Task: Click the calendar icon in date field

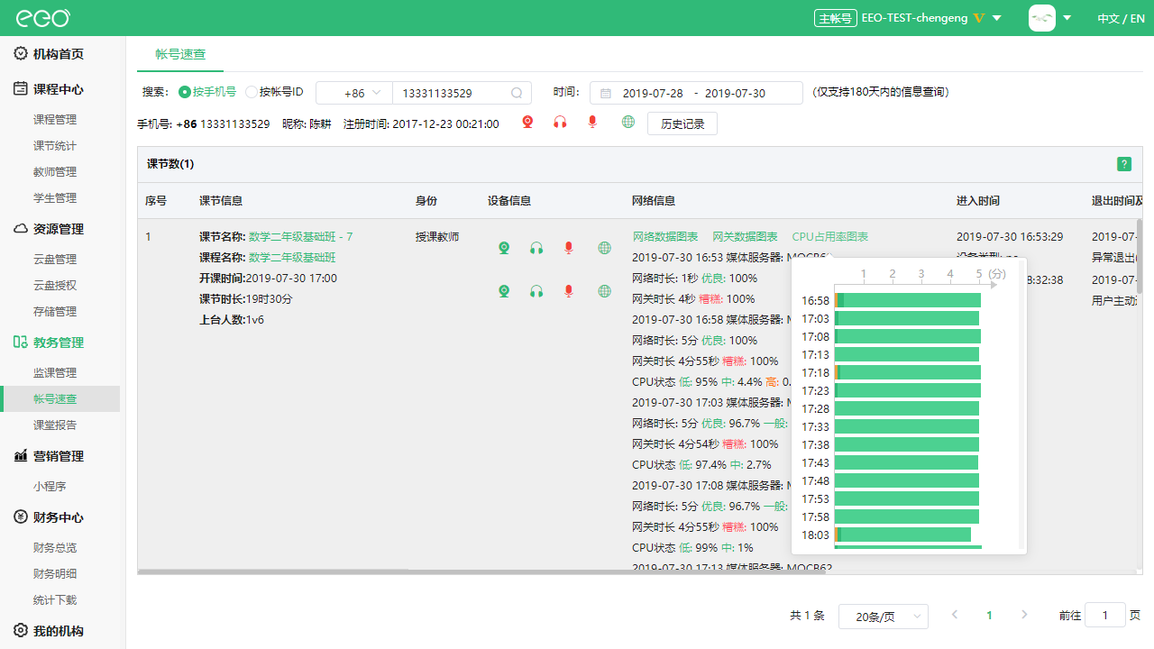Action: (x=606, y=93)
